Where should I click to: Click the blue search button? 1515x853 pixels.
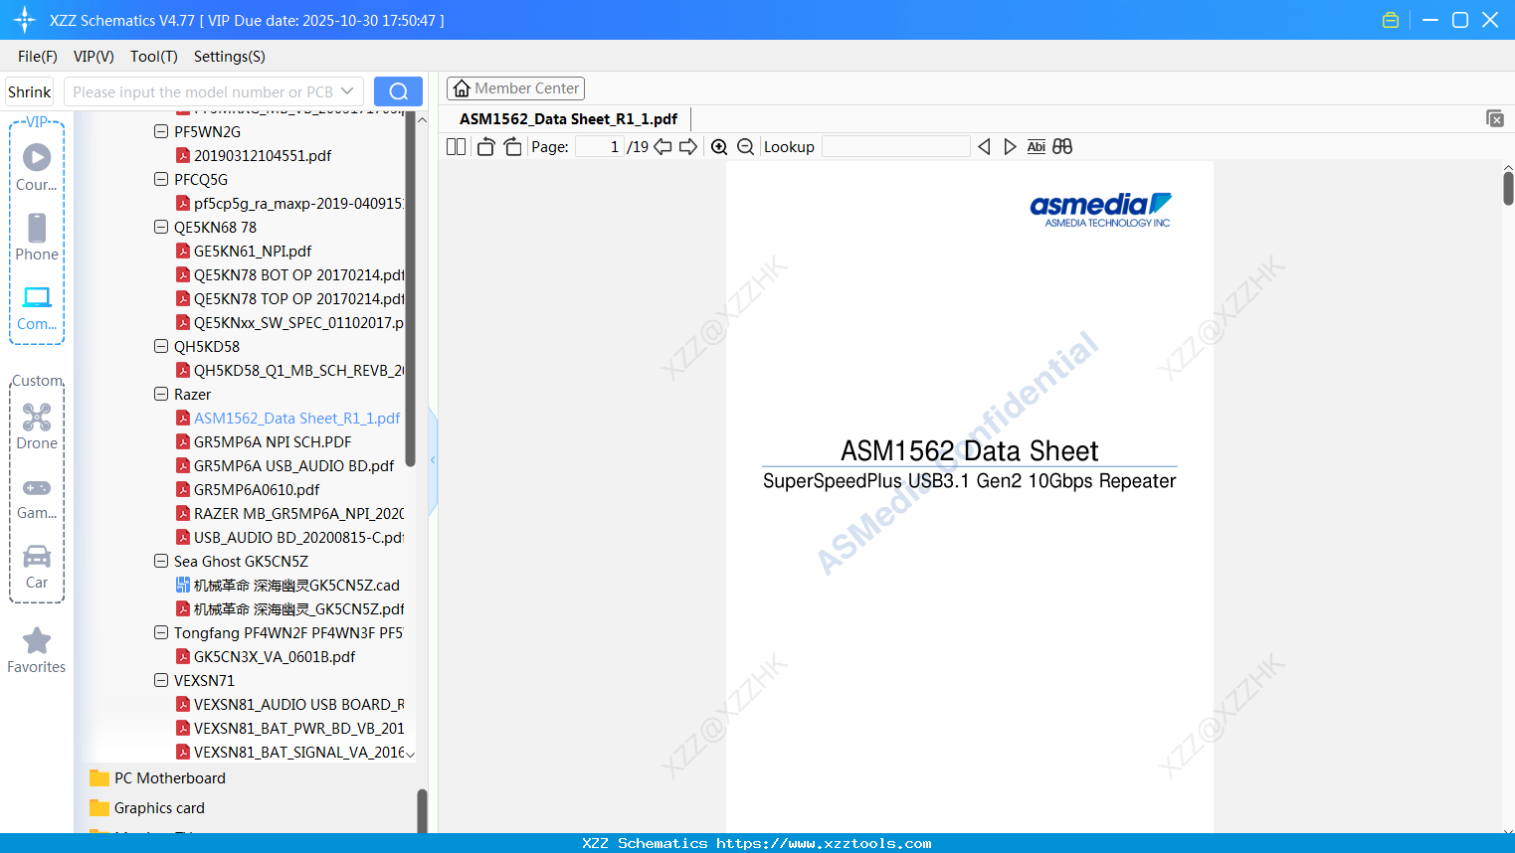398,91
